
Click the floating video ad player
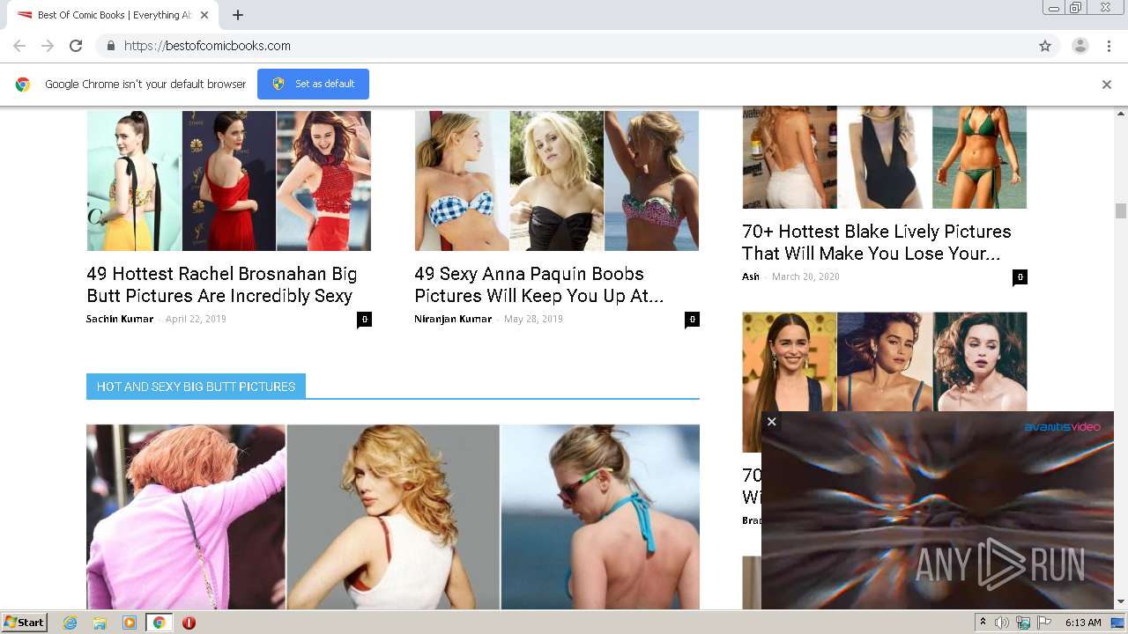tap(938, 510)
